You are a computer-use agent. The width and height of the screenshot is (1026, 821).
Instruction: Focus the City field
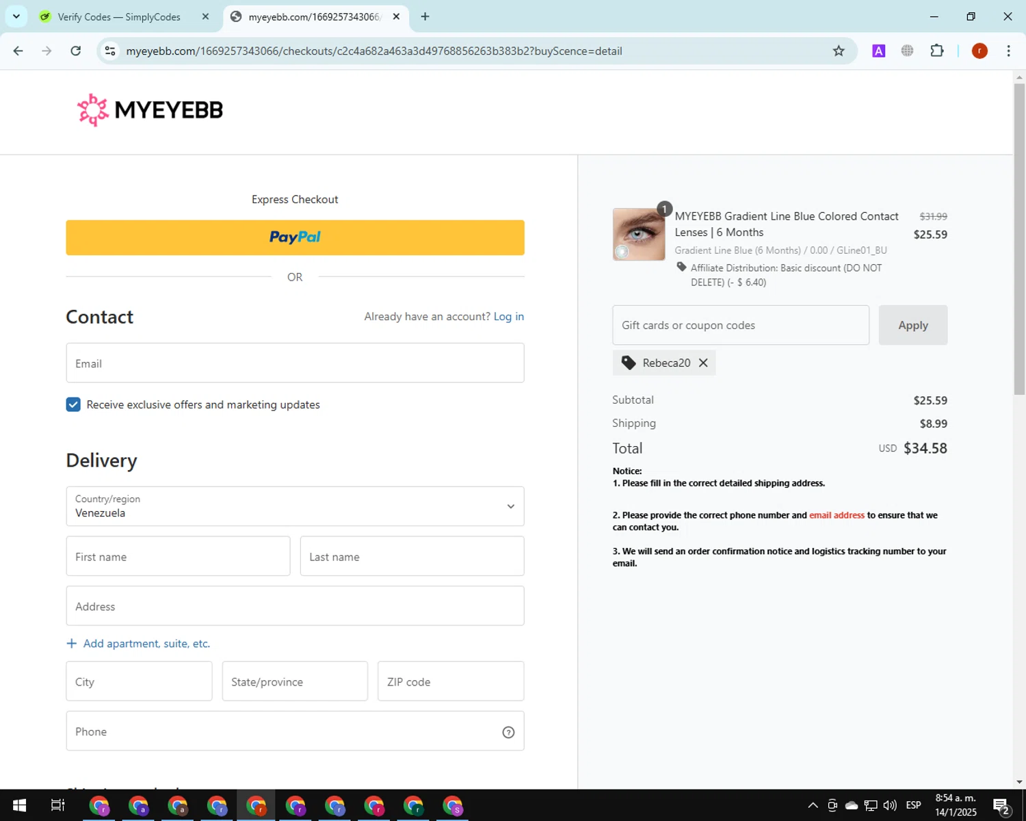pos(139,681)
